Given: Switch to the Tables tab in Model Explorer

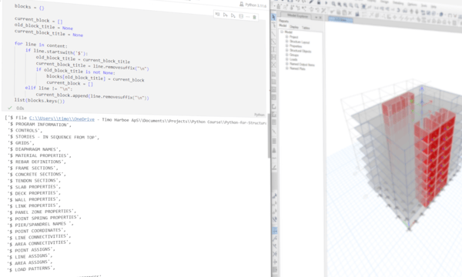Looking at the screenshot, I should 306,28.
